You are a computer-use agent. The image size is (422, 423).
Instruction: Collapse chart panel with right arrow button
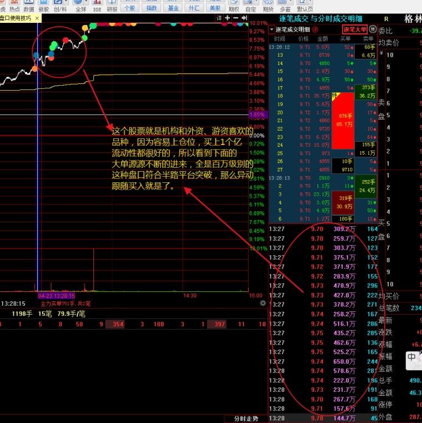pos(243,18)
